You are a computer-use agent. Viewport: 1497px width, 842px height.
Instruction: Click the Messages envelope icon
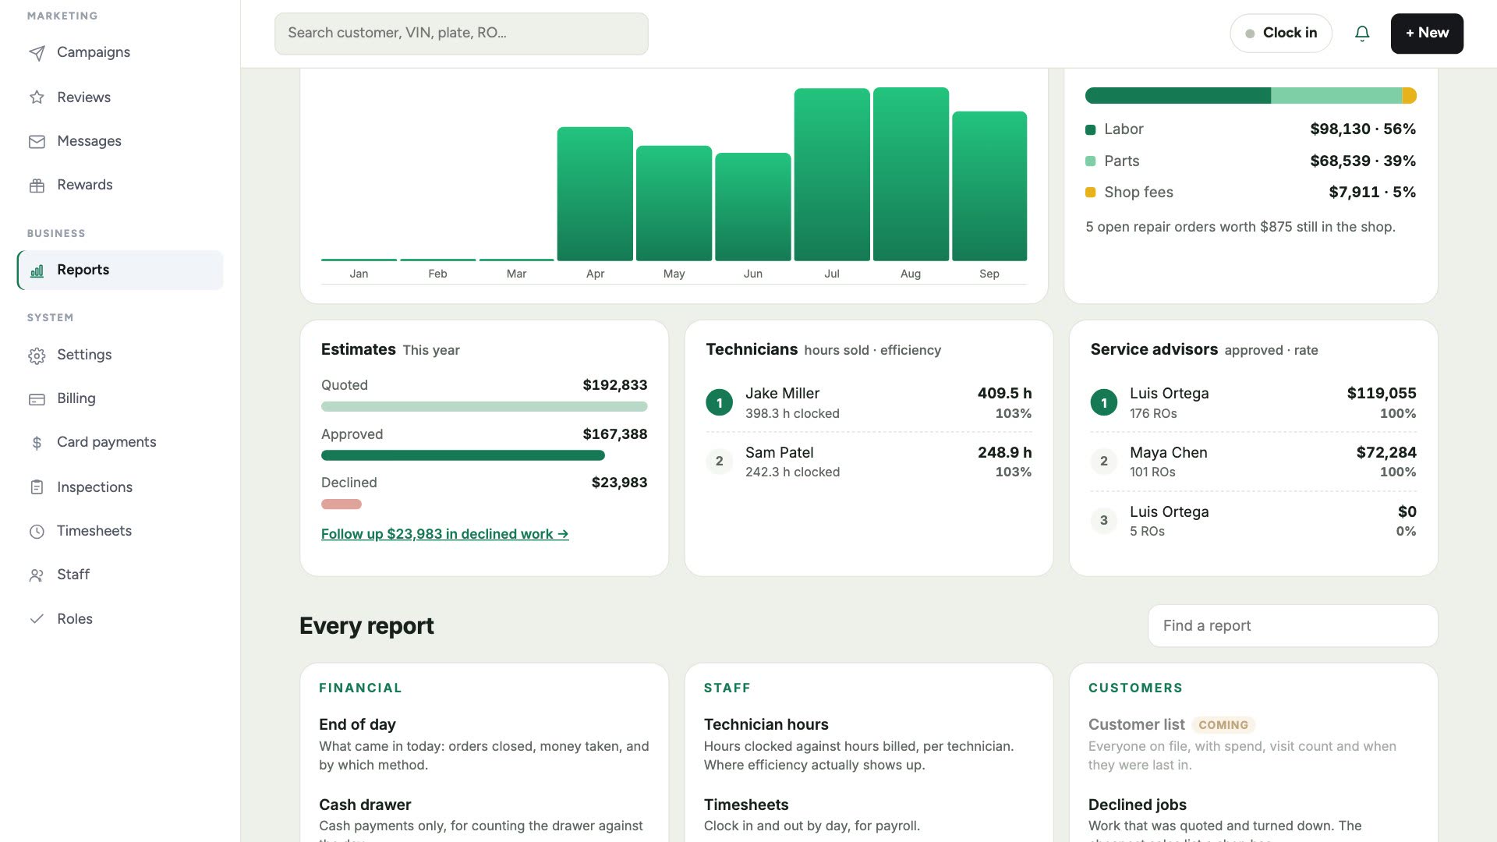pyautogui.click(x=37, y=142)
